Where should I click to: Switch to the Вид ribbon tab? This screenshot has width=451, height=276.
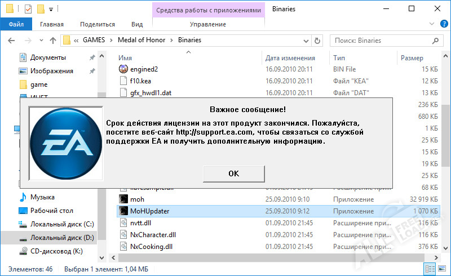point(137,24)
